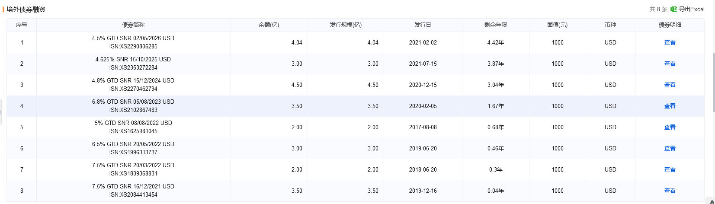View details of 5% GTD SNR 08/08/2022
The width and height of the screenshot is (715, 204).
coord(670,127)
